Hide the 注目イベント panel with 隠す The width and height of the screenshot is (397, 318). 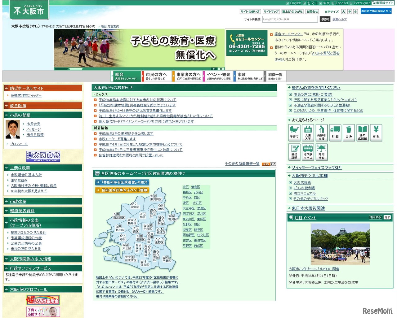(387, 218)
